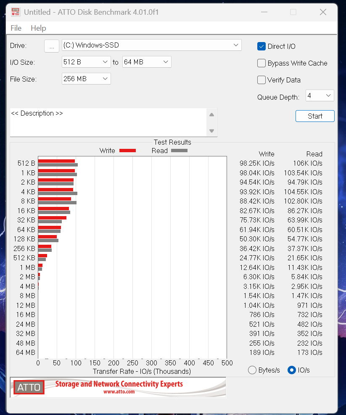This screenshot has width=346, height=415.
Task: Click the 64 KB write value 61.94K IO/s
Action: tap(257, 230)
